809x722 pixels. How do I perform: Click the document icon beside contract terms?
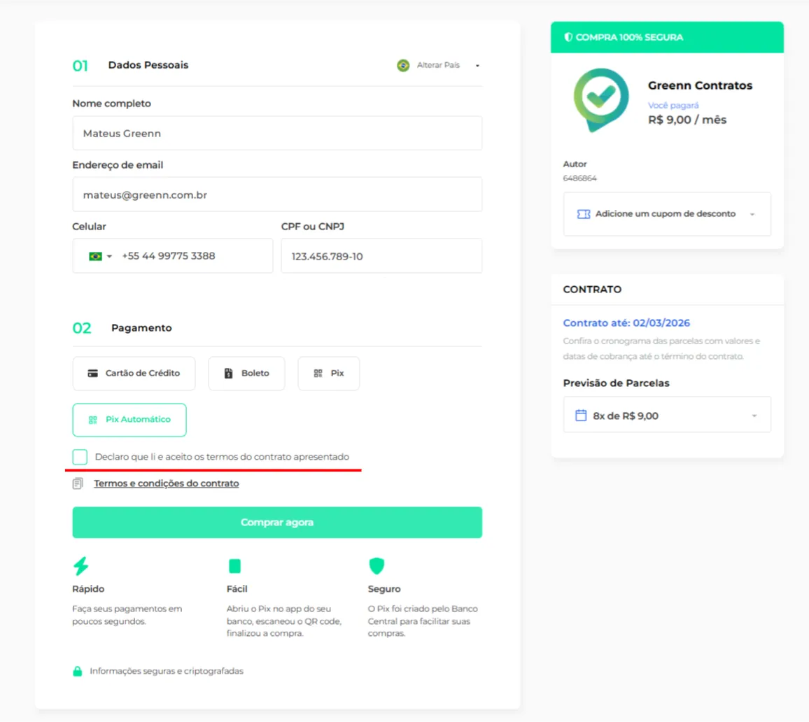click(78, 483)
